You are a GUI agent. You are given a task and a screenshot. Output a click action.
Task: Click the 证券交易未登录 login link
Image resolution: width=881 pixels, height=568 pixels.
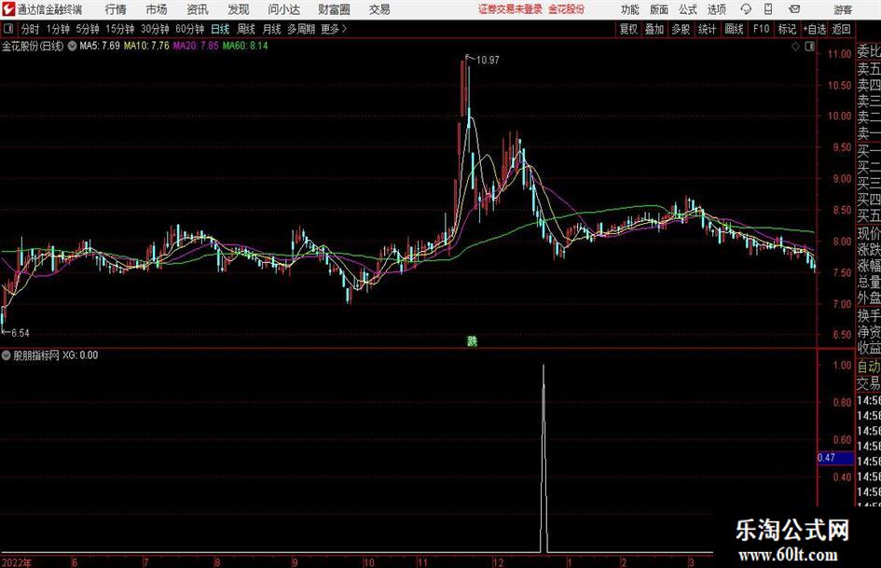pyautogui.click(x=510, y=9)
